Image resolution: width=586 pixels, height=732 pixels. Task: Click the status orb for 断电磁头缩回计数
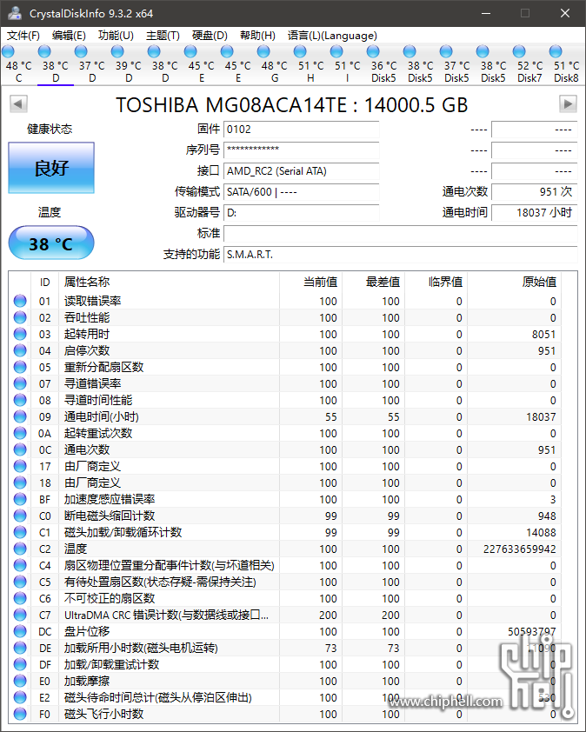click(20, 516)
